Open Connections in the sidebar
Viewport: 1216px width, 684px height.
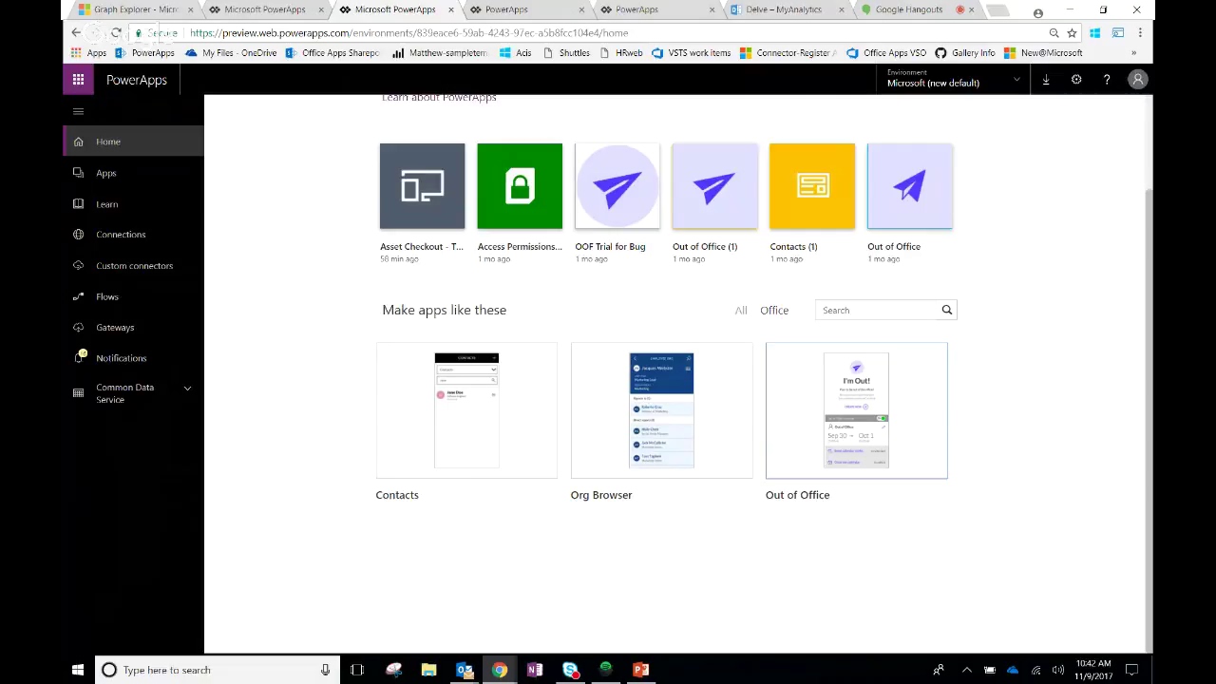click(x=133, y=235)
